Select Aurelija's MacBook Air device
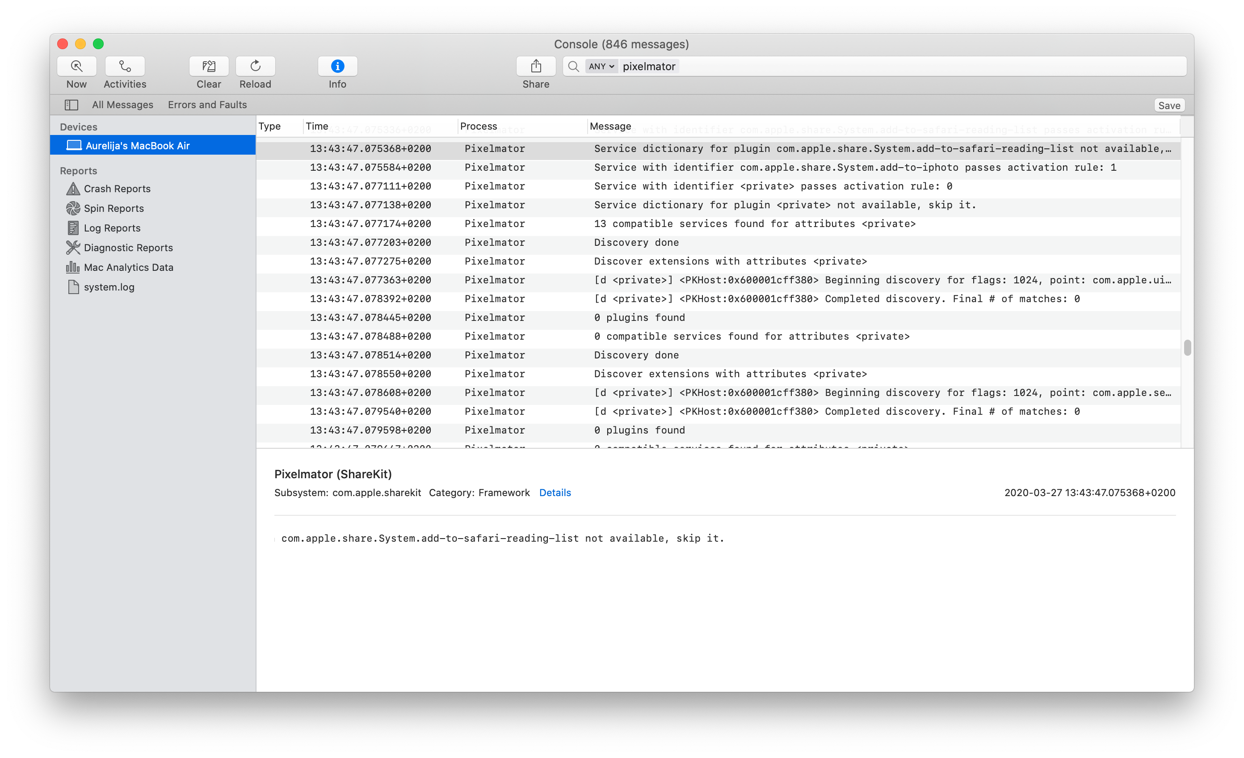 click(x=137, y=146)
